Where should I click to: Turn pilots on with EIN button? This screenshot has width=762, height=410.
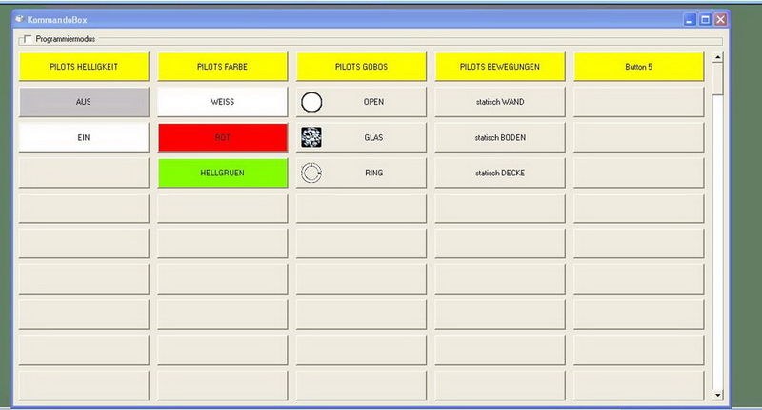coord(84,137)
